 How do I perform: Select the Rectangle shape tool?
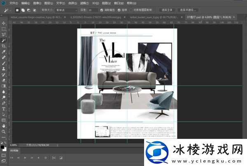click(x=3, y=120)
